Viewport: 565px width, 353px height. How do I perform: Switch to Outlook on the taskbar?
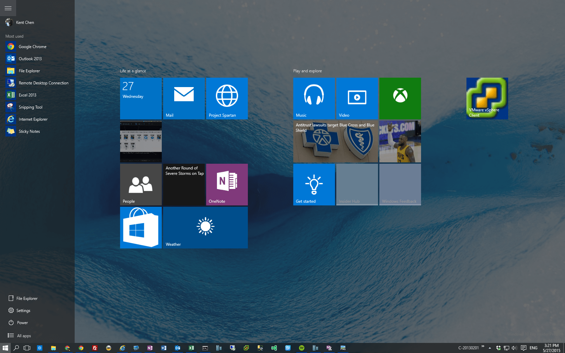pos(178,348)
